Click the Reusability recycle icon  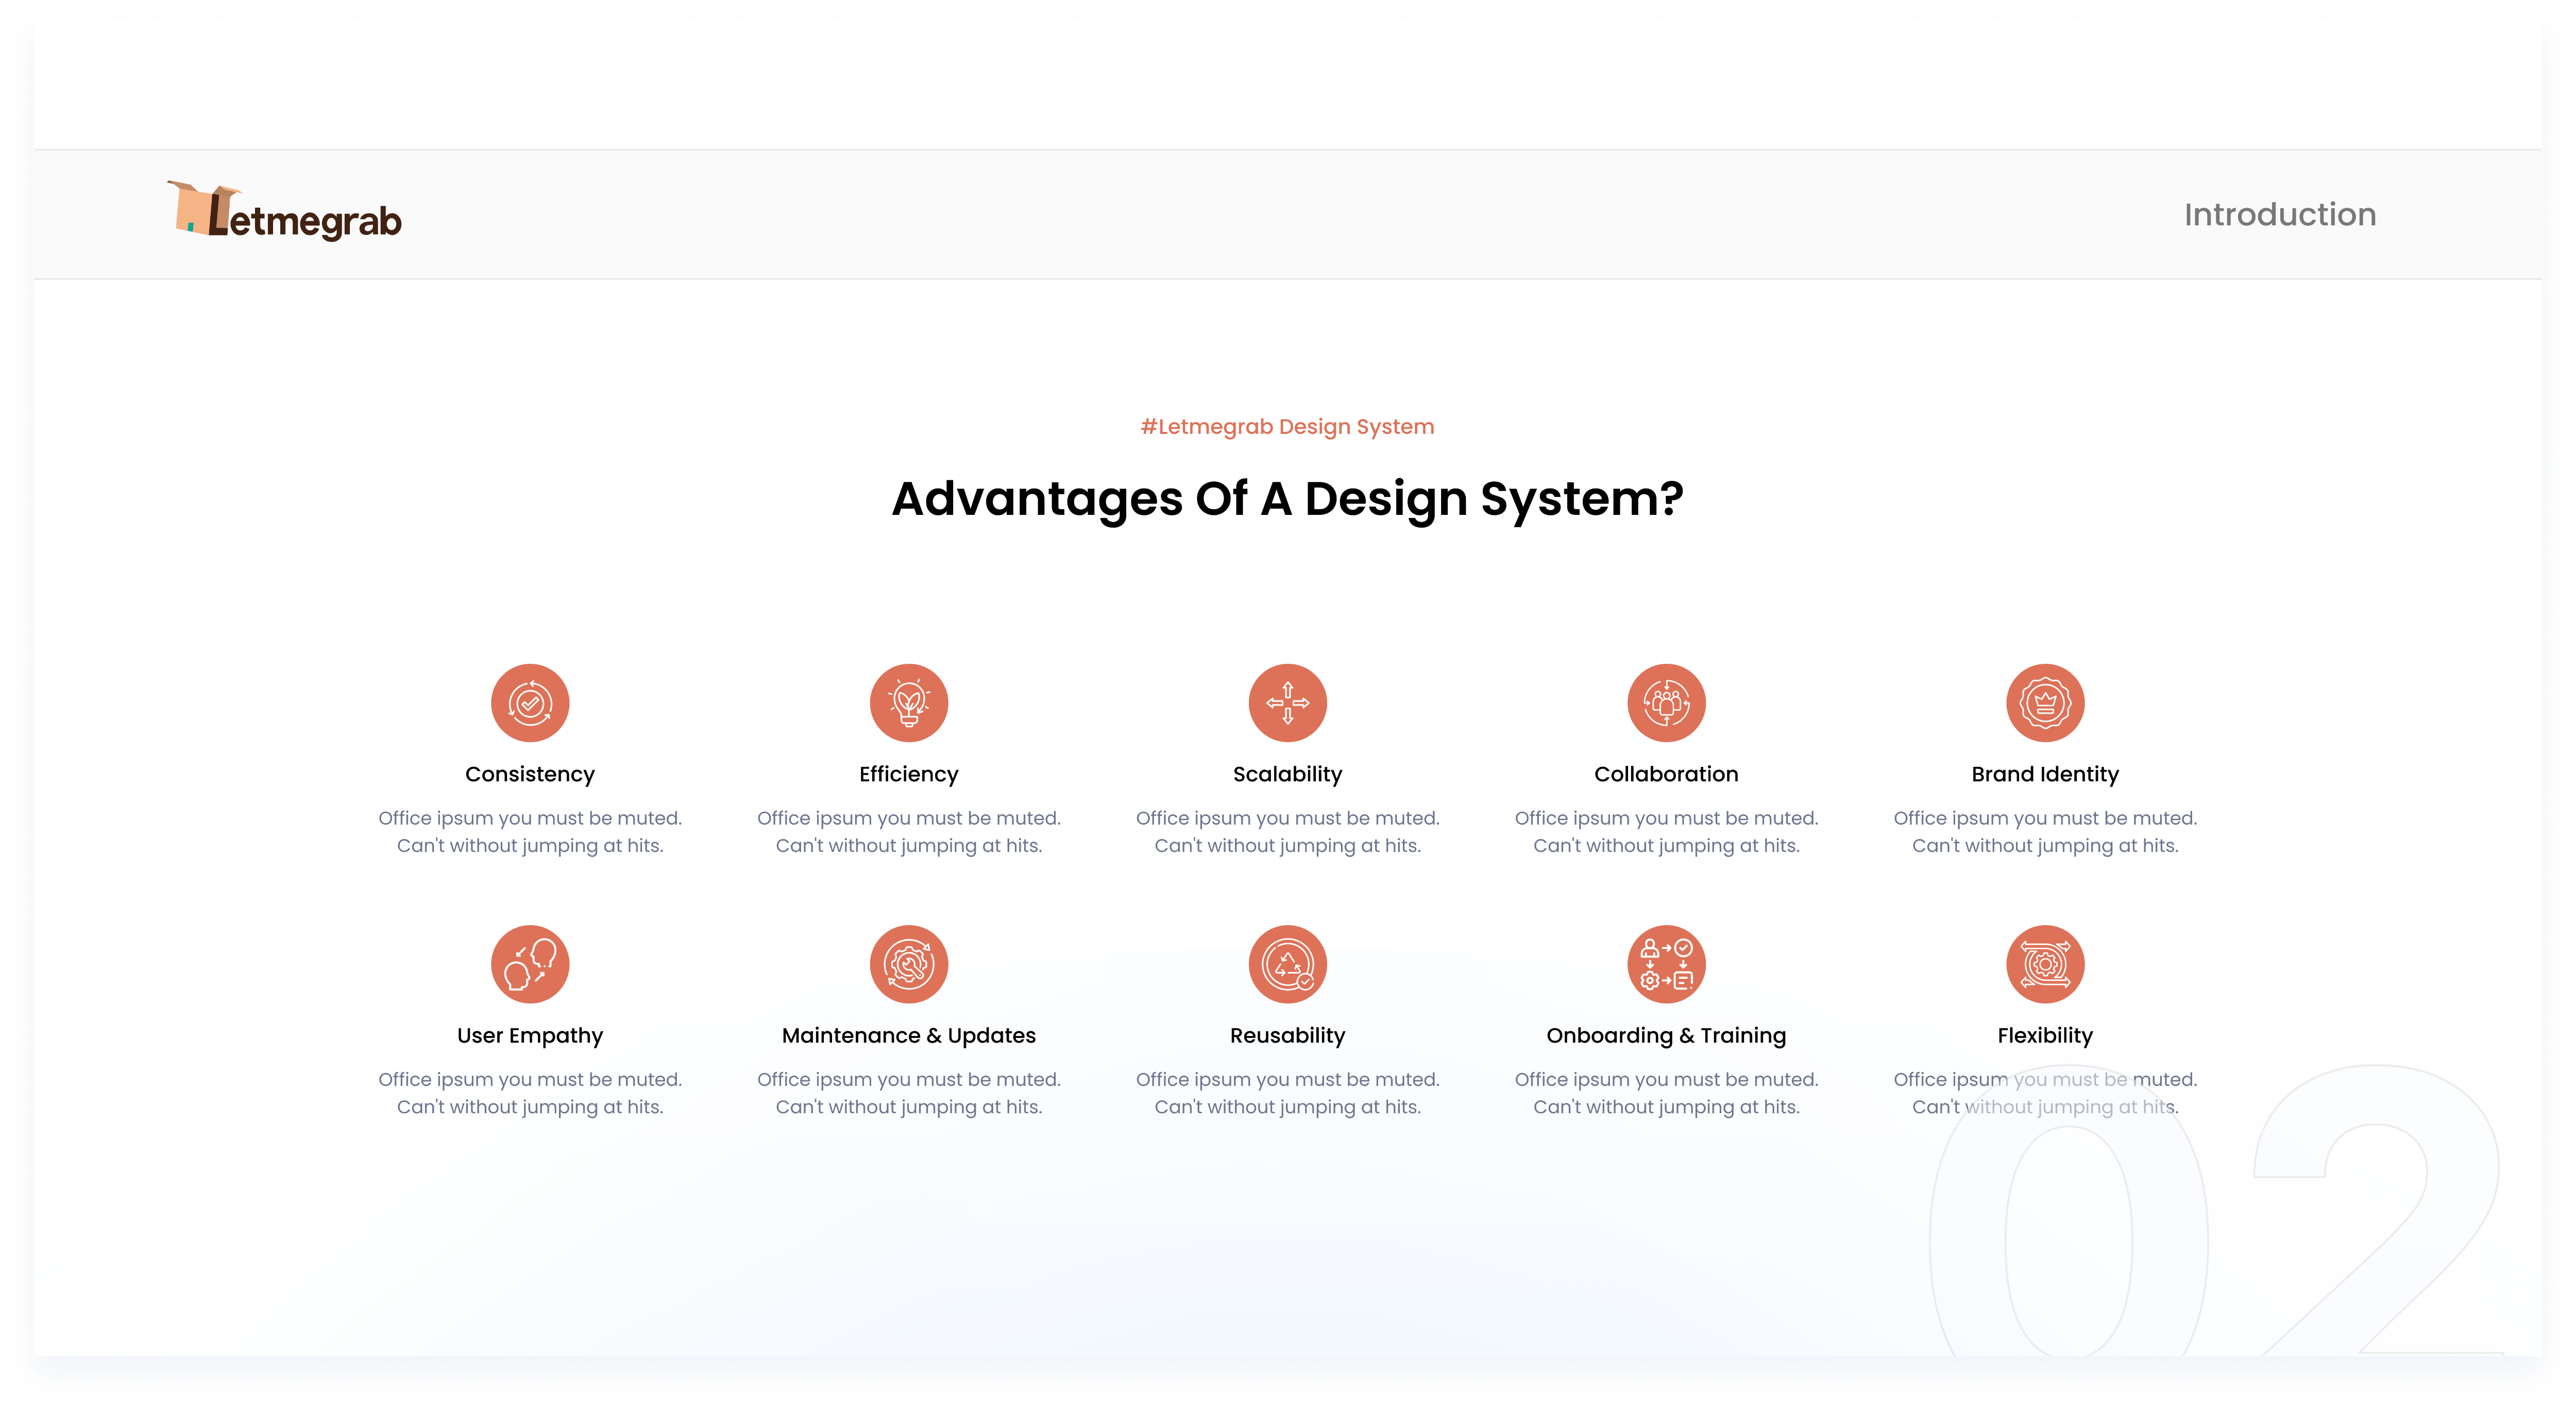pos(1288,964)
